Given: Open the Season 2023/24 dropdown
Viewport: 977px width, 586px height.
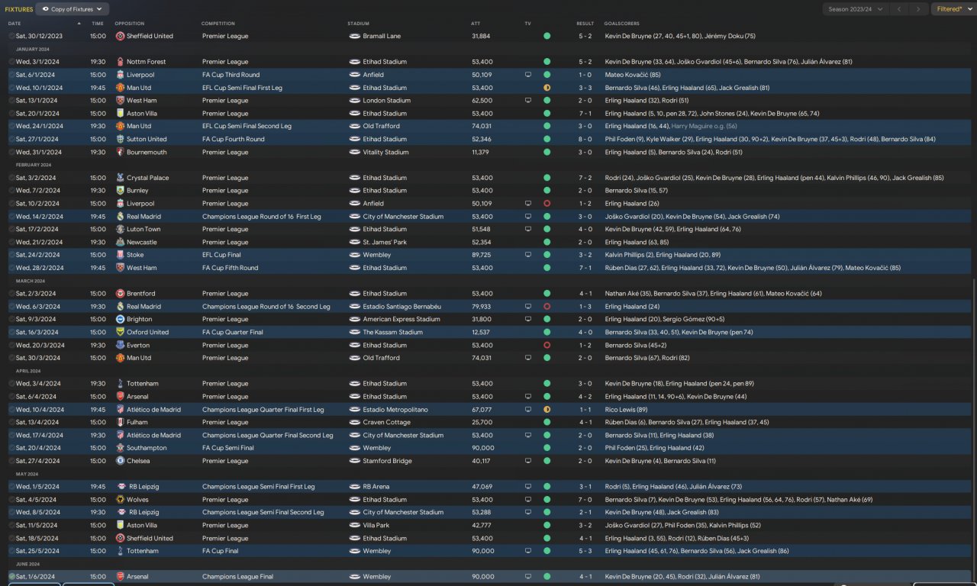Looking at the screenshot, I should 856,9.
